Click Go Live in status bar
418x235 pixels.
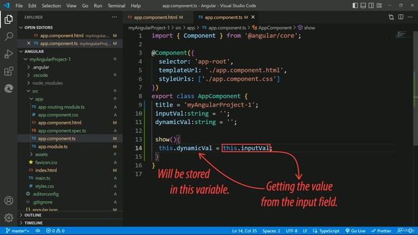[x=355, y=230]
